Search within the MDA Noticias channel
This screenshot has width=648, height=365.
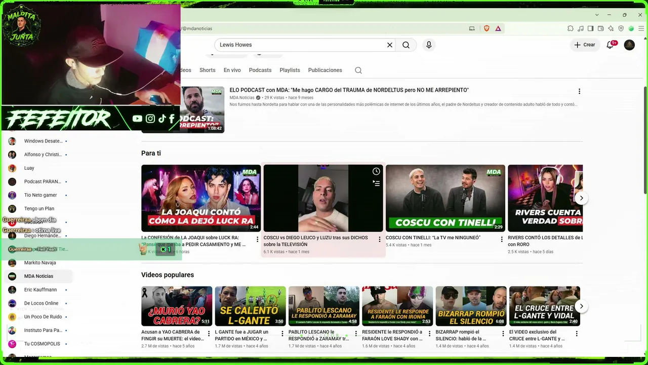coord(358,70)
